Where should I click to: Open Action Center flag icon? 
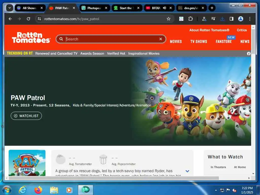pos(228,190)
